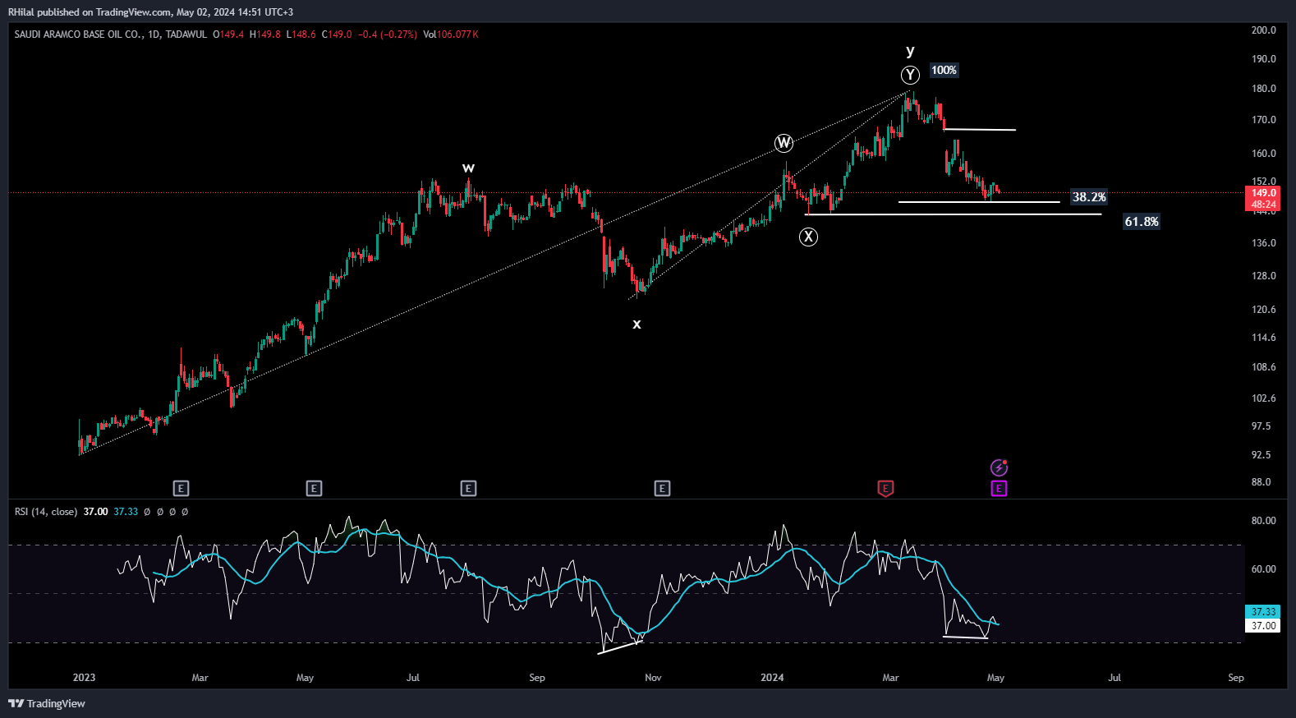The image size is (1296, 718).
Task: Click the 88.0 price axis label
Action: click(x=1262, y=482)
